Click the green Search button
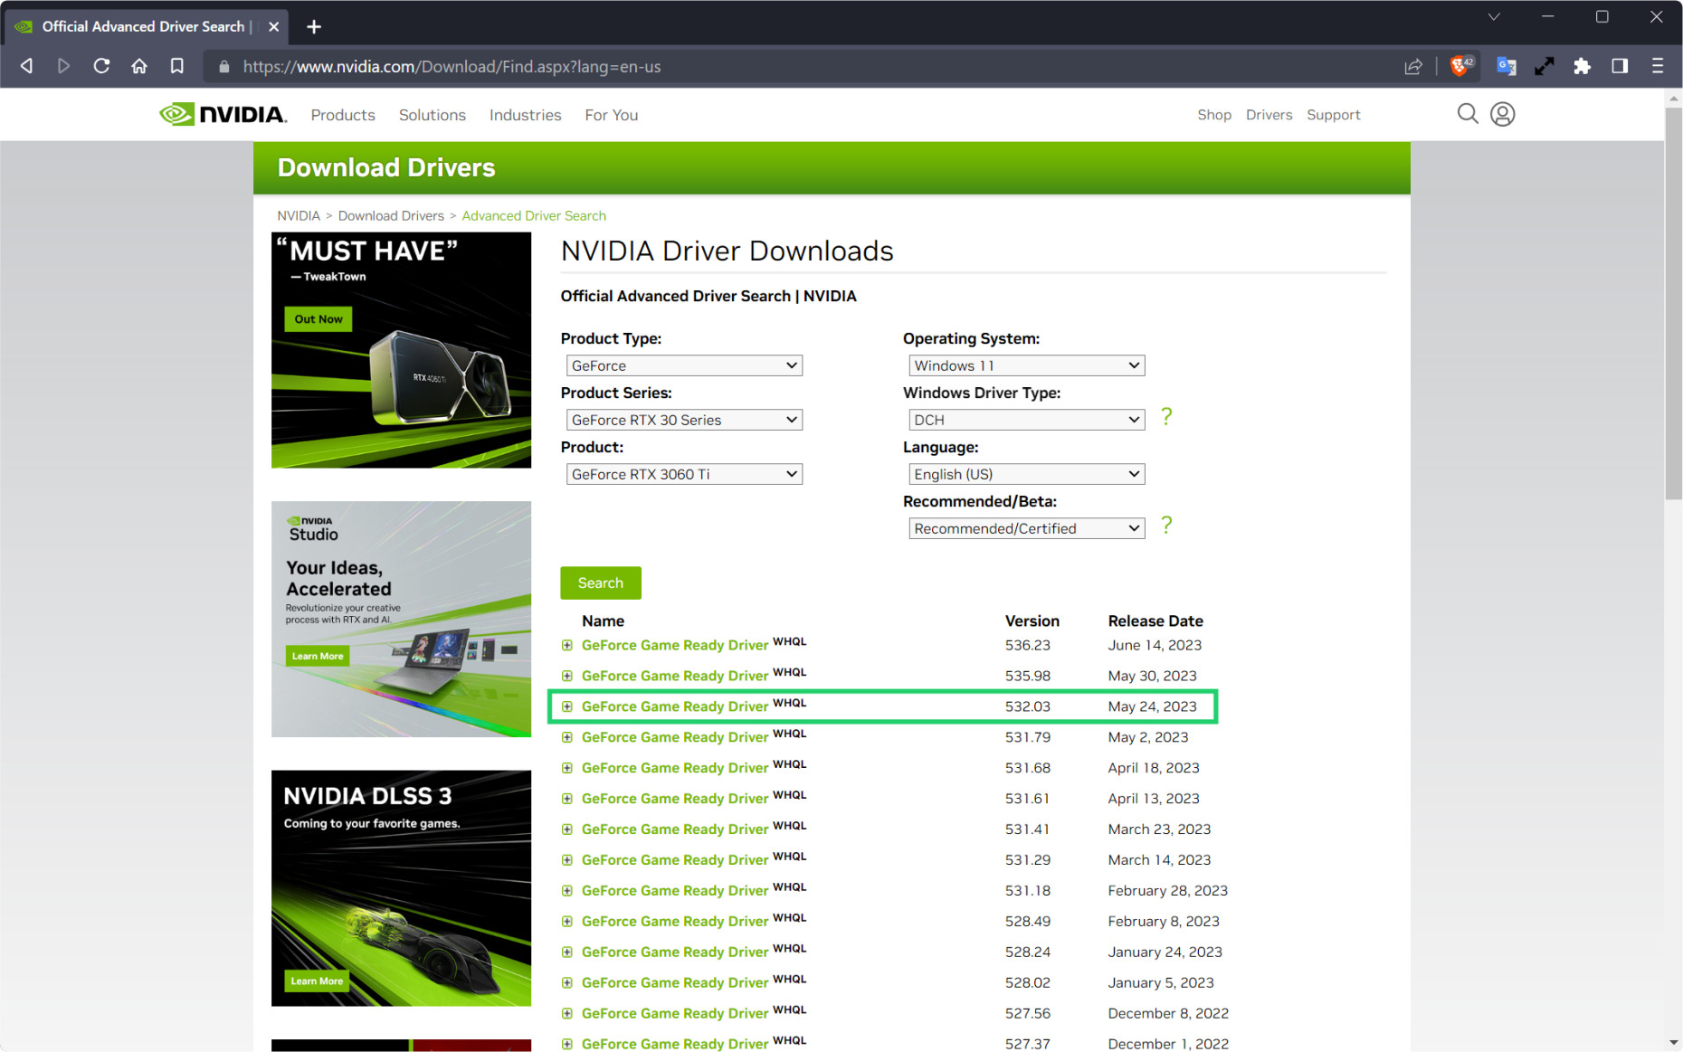This screenshot has width=1683, height=1052. pyautogui.click(x=600, y=583)
